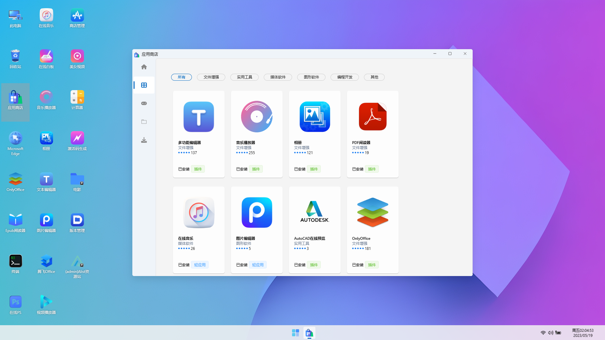Select the games controller sidebar icon
This screenshot has height=340, width=605.
[x=144, y=103]
